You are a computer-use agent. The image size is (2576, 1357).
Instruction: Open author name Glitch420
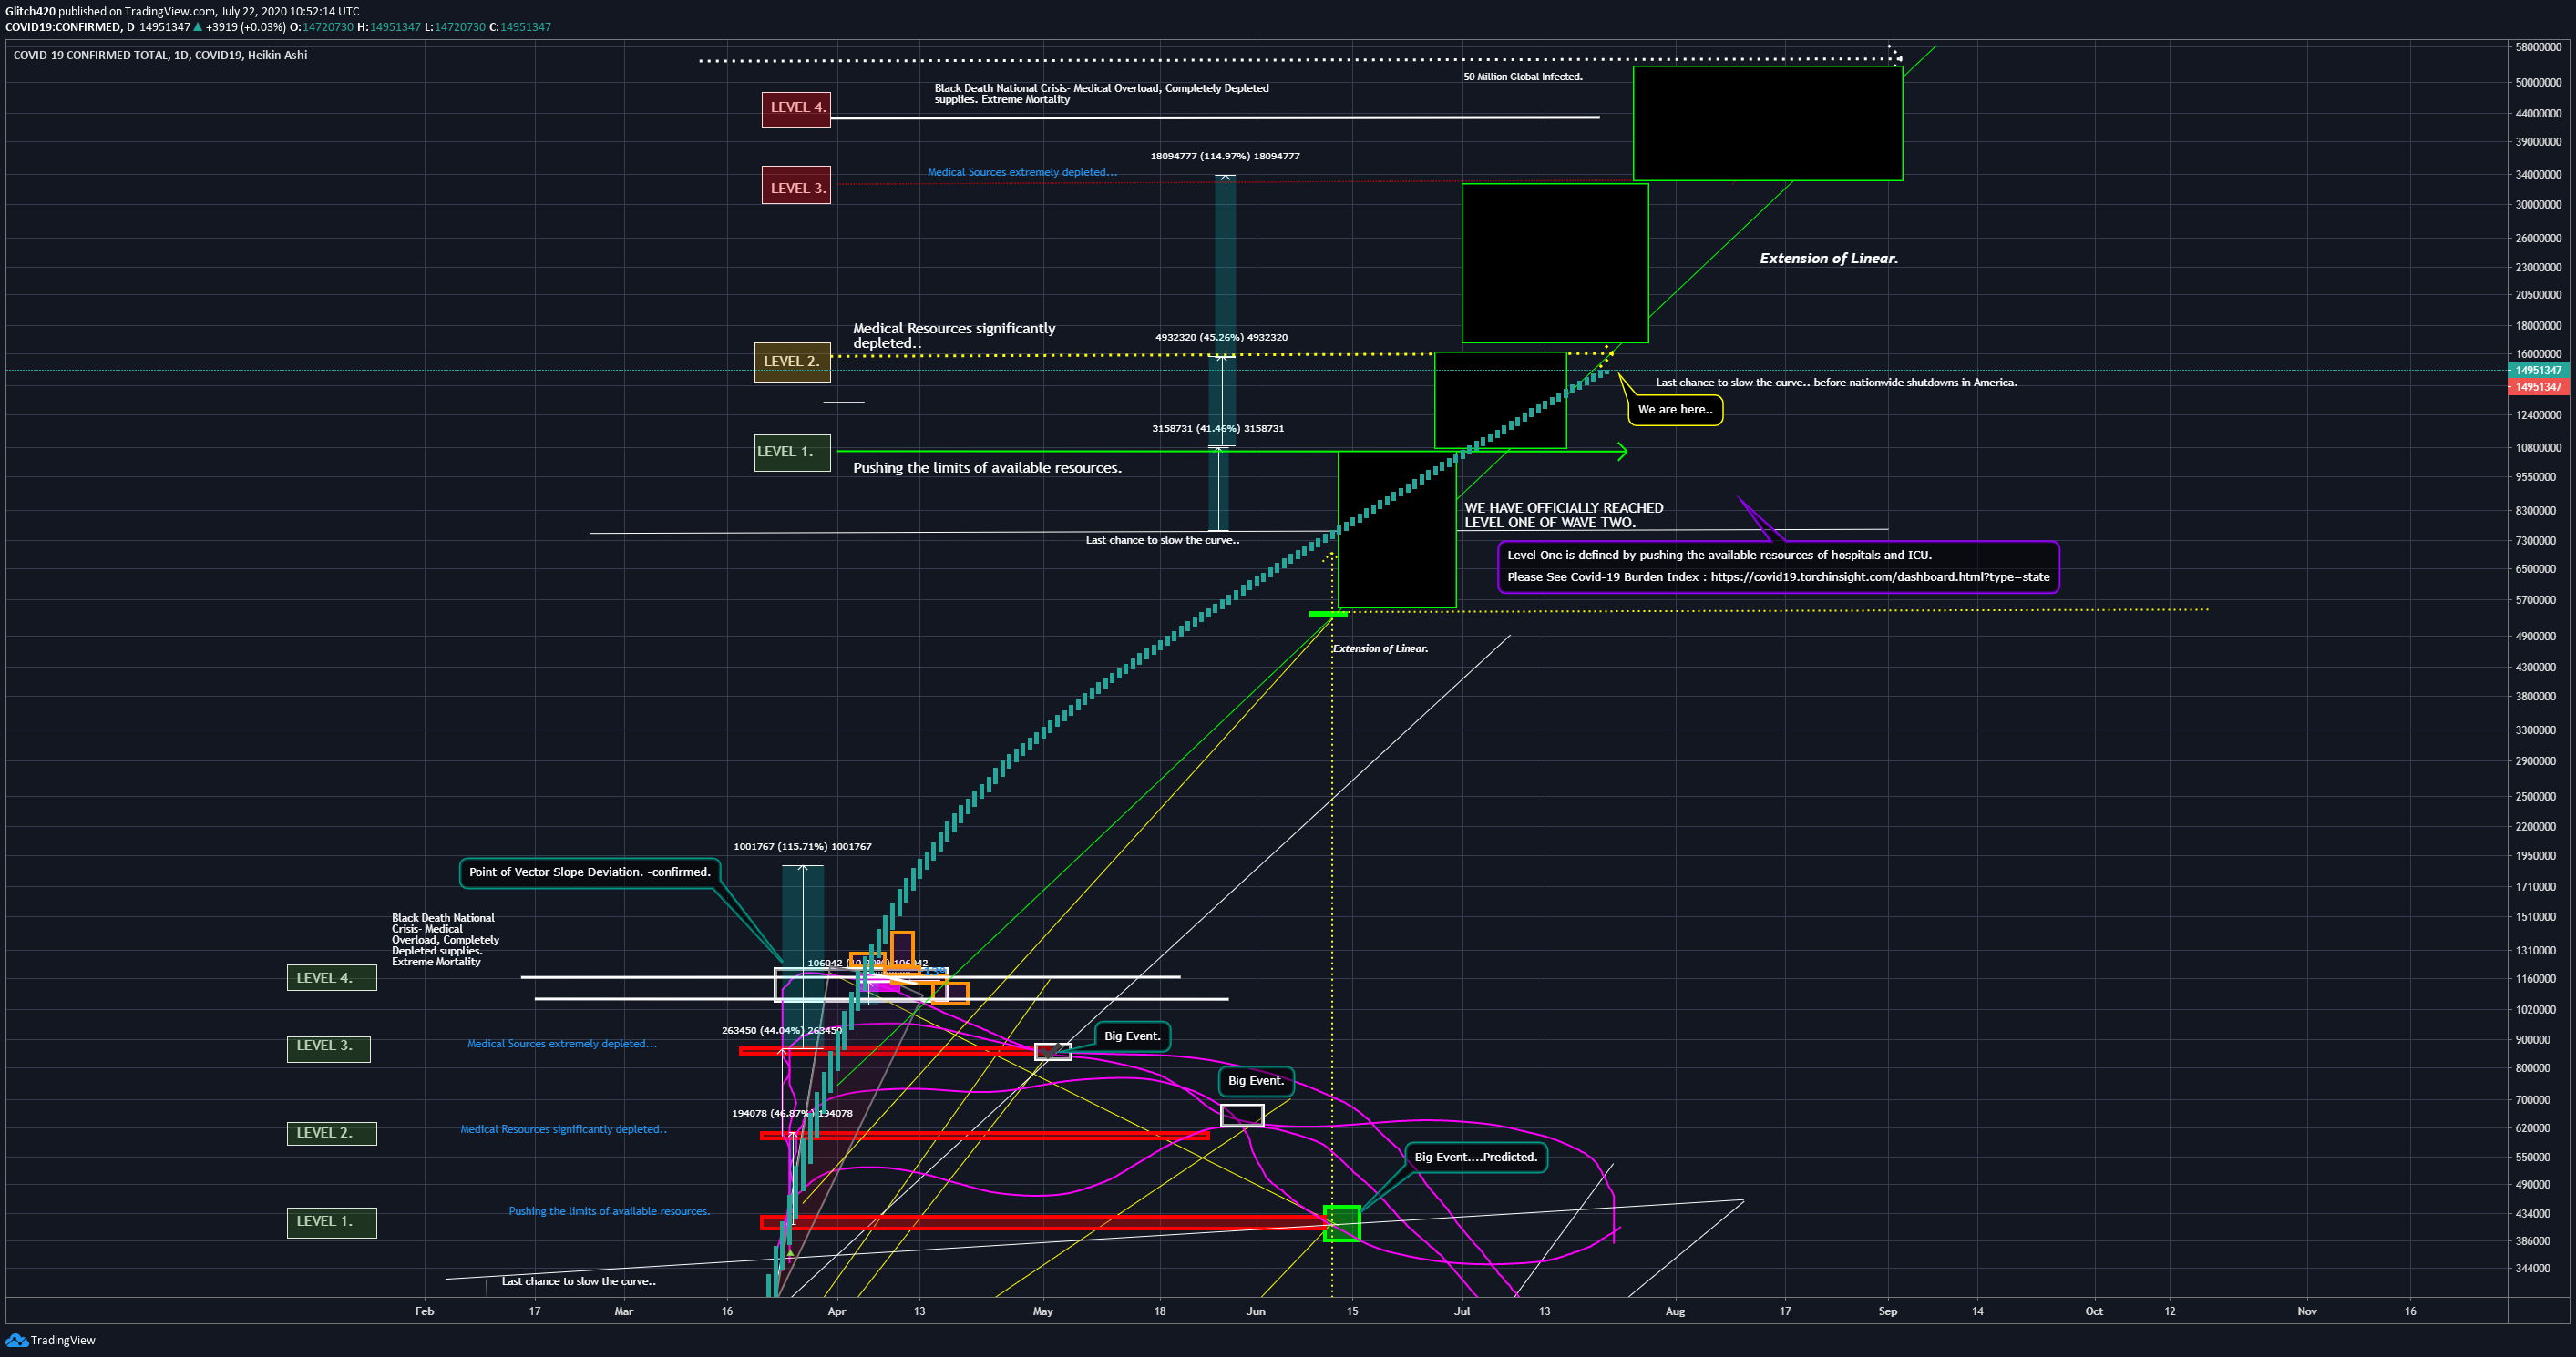click(x=30, y=11)
